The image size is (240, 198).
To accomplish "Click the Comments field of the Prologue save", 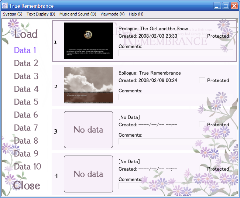I will [x=176, y=53].
